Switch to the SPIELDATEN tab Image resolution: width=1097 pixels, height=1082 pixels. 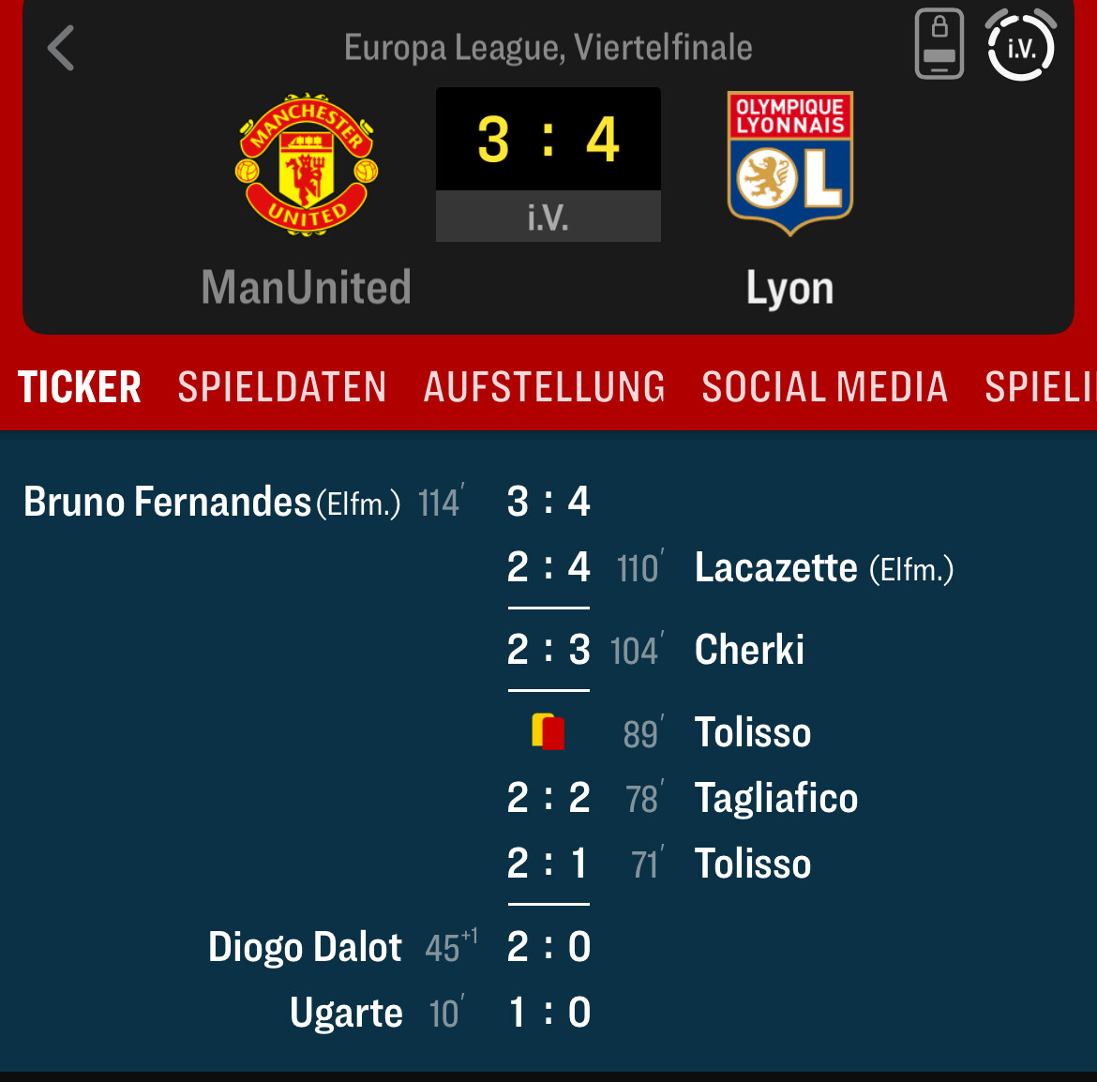pos(282,387)
